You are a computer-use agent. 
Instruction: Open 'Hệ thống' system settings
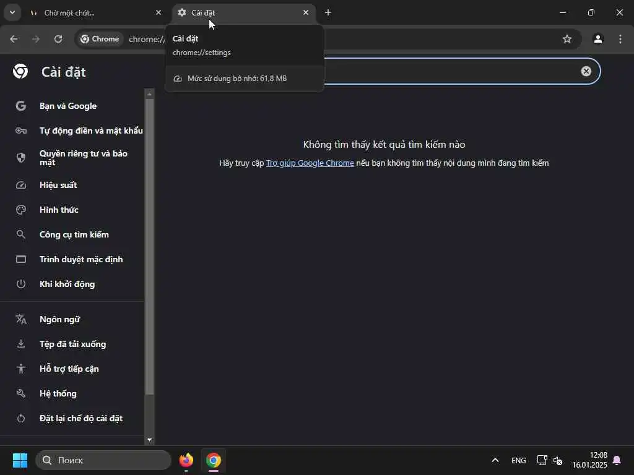coord(72,393)
